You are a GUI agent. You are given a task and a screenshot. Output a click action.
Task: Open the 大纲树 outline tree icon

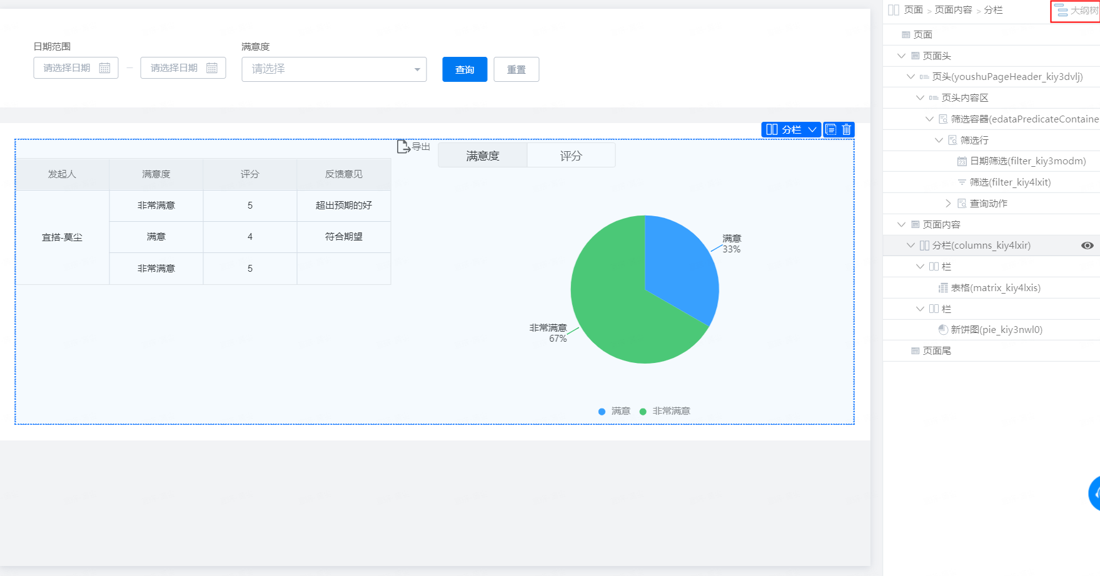click(x=1061, y=11)
